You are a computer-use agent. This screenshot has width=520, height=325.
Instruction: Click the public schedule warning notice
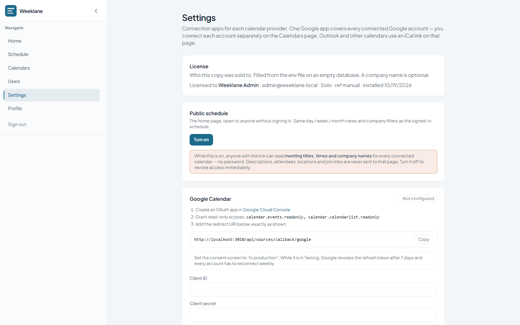click(x=313, y=162)
